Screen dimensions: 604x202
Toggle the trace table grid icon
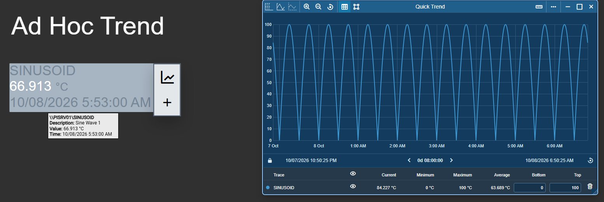(344, 7)
